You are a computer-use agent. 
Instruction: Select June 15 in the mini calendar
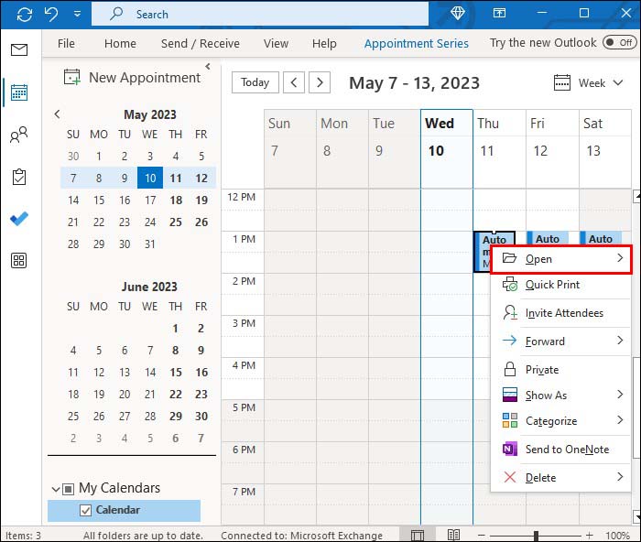(x=176, y=372)
